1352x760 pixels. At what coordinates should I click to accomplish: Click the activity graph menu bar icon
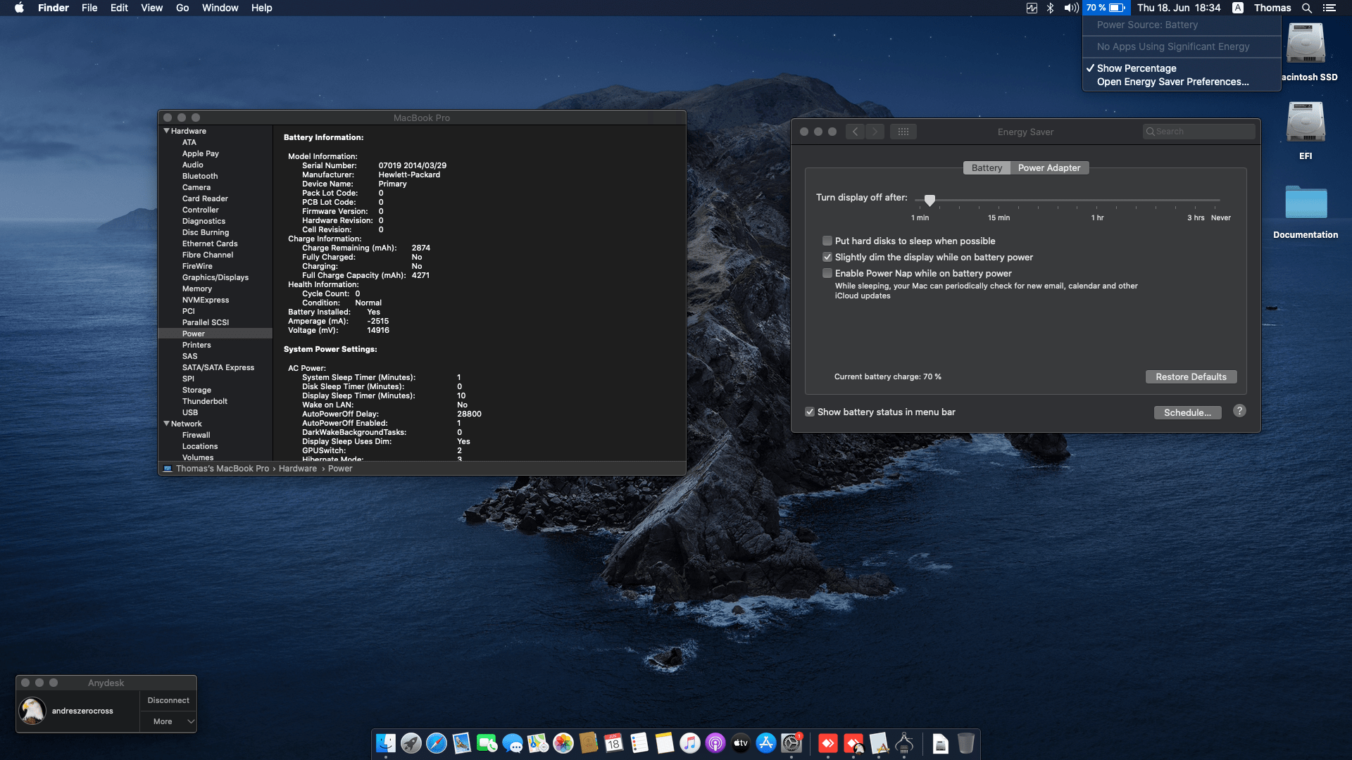(1032, 8)
